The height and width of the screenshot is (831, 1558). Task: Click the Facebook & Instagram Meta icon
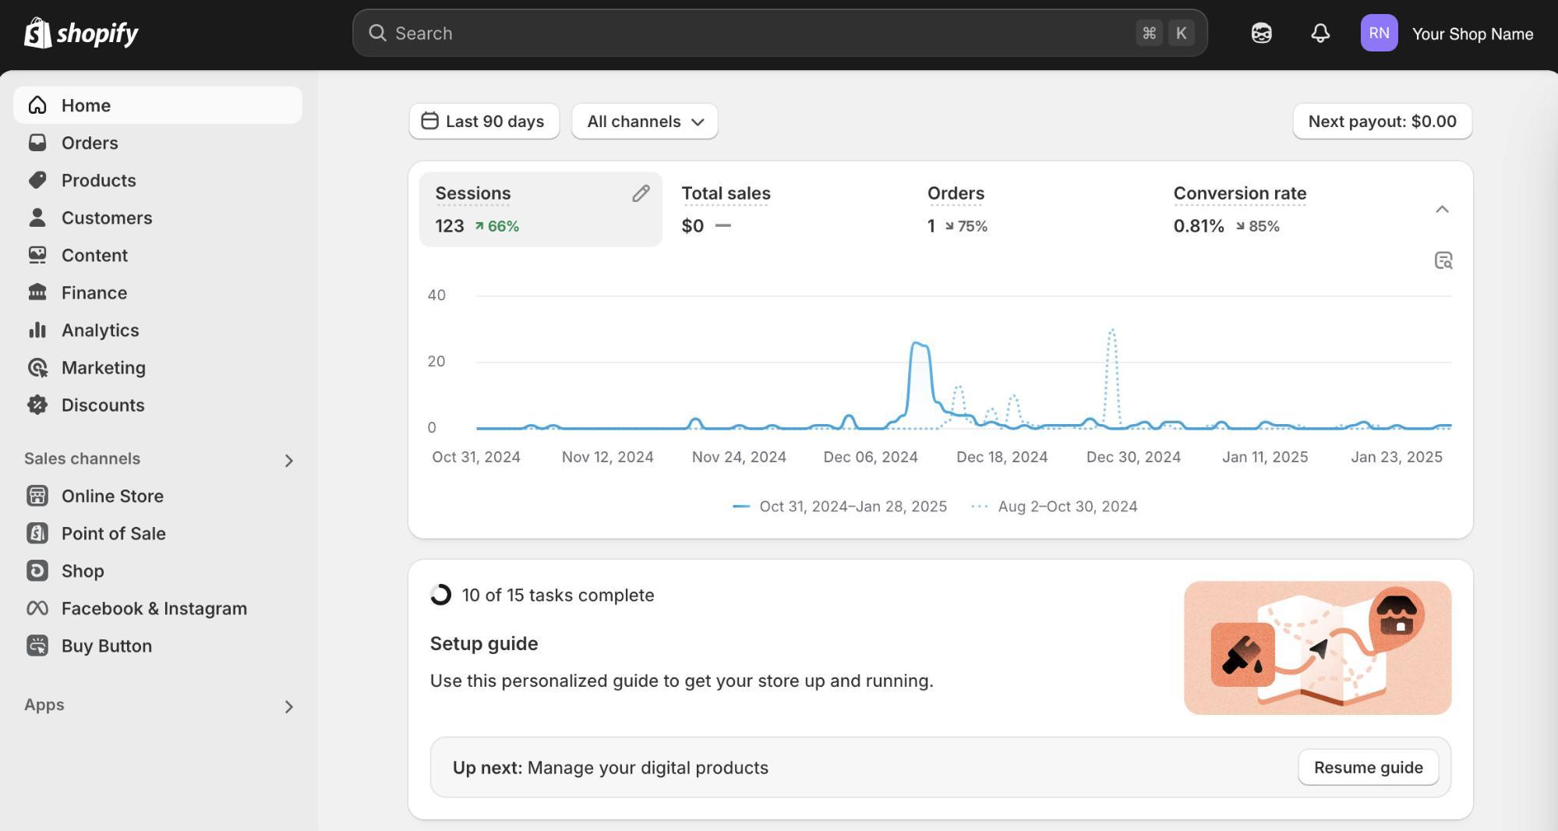pos(37,608)
